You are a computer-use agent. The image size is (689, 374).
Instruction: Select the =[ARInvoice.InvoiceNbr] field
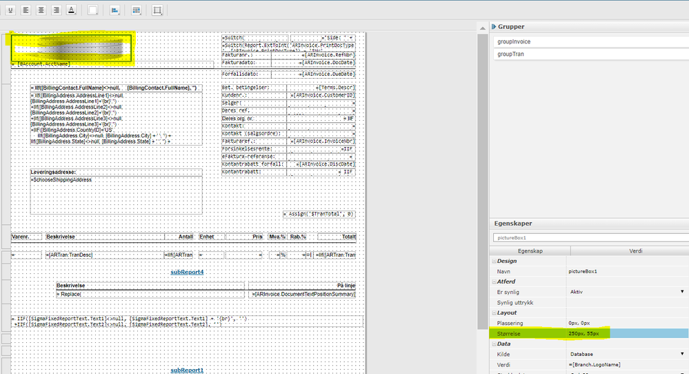coord(321,141)
